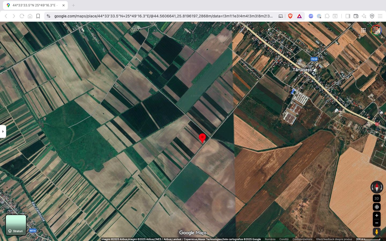Open a new browser tab

(73, 5)
